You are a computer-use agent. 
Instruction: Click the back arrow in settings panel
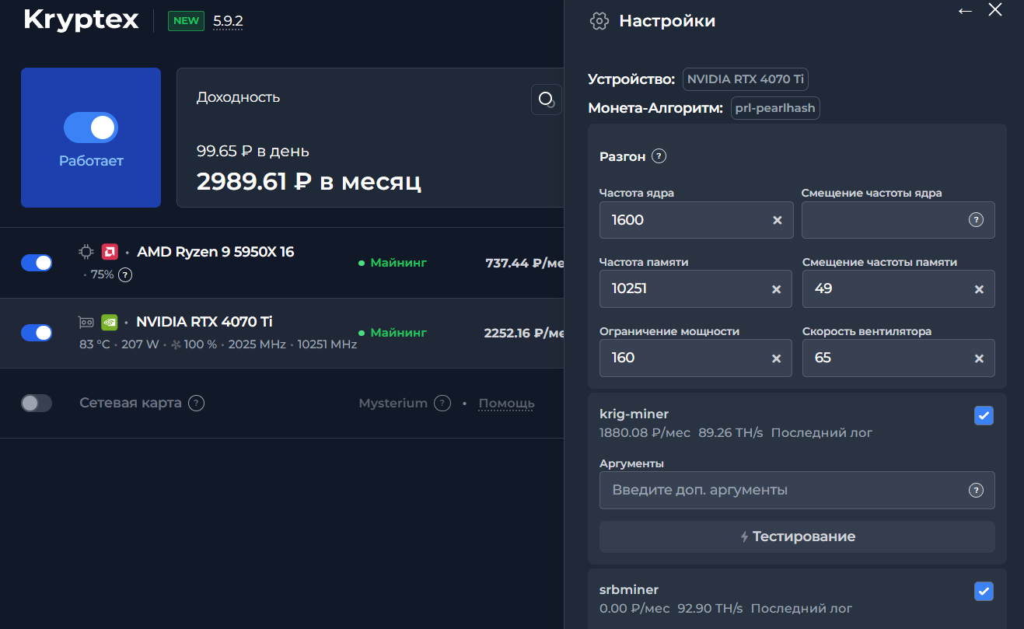[x=965, y=11]
